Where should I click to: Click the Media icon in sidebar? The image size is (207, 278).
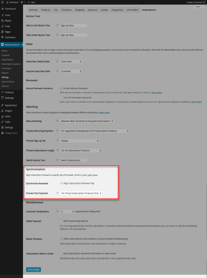coord(2,21)
